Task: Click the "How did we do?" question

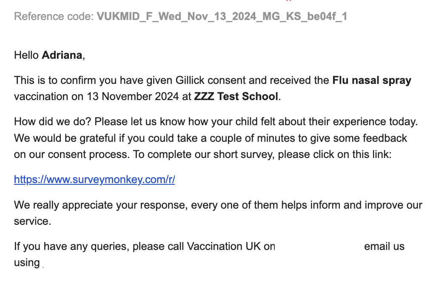Action: [x=53, y=121]
